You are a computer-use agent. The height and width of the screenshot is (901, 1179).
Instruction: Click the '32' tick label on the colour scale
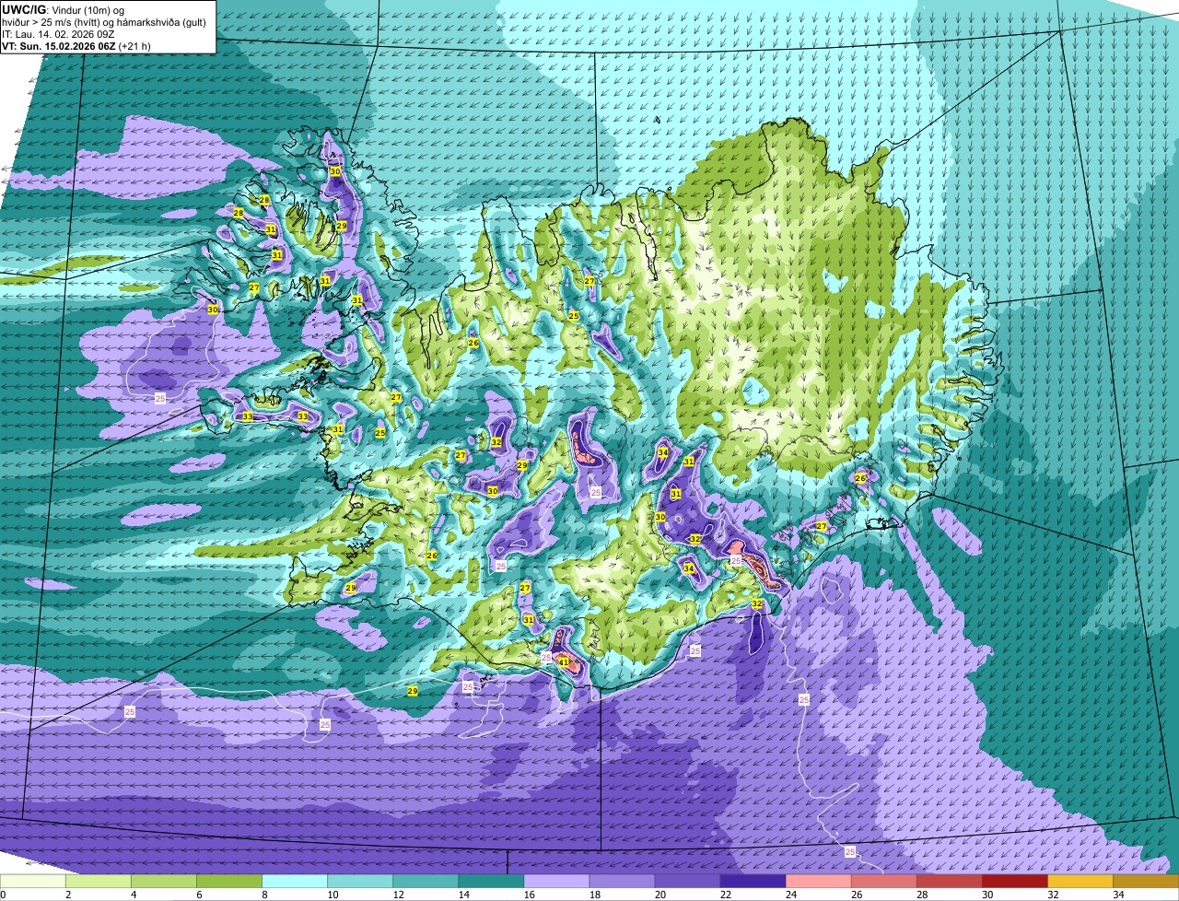tap(1053, 895)
